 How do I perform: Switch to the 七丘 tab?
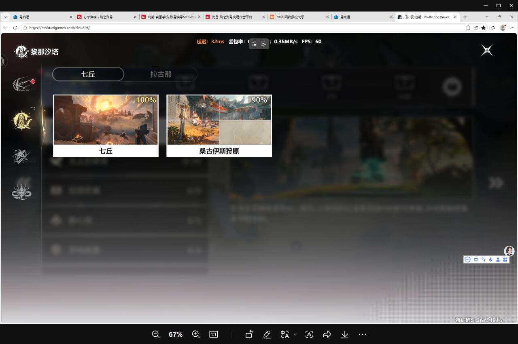pos(88,74)
